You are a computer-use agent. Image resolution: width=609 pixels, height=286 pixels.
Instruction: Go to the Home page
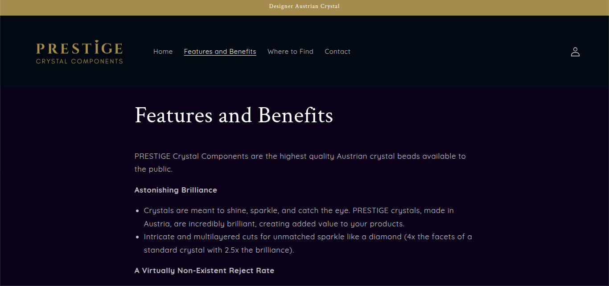(x=163, y=52)
